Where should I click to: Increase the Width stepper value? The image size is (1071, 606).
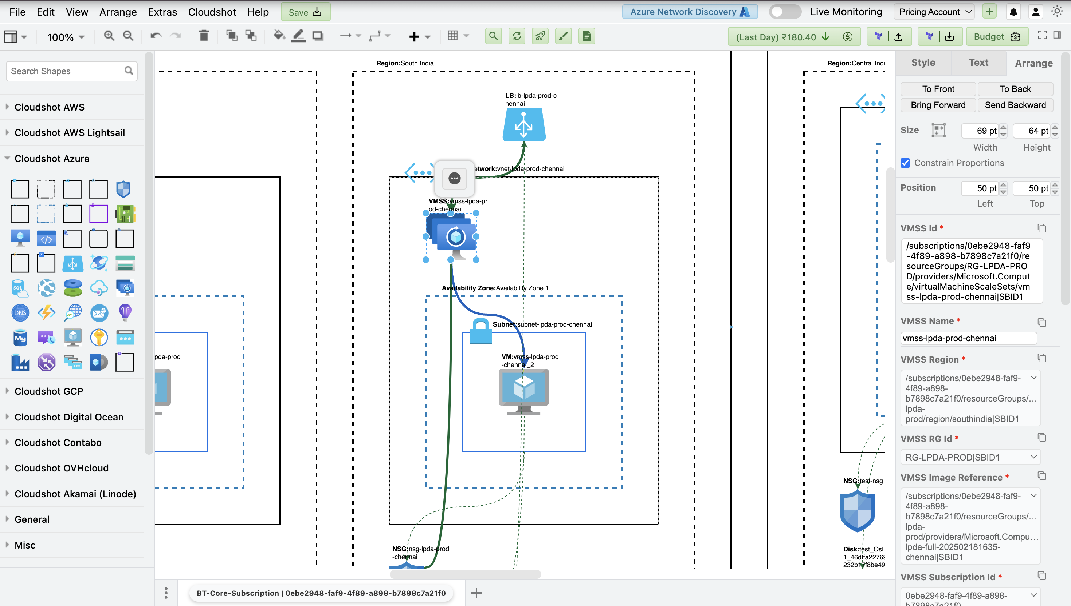(1004, 127)
